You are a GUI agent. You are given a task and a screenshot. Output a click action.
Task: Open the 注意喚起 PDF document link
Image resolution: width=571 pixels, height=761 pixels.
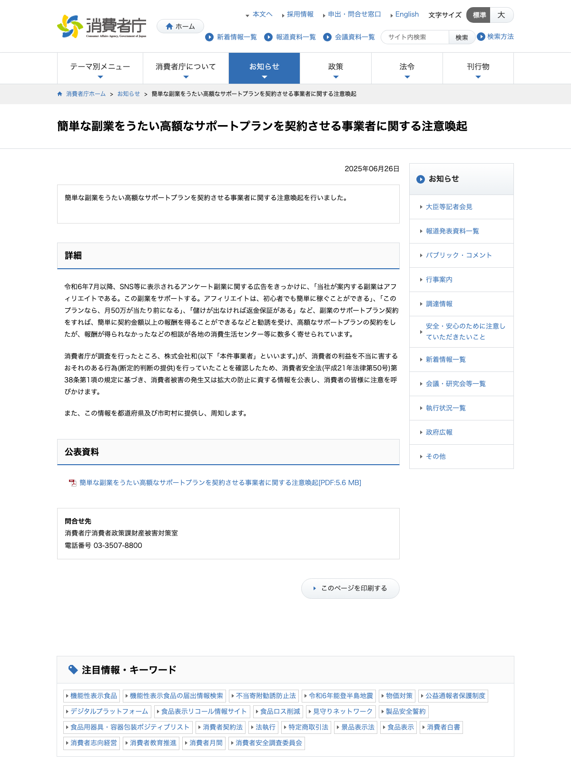coord(220,483)
